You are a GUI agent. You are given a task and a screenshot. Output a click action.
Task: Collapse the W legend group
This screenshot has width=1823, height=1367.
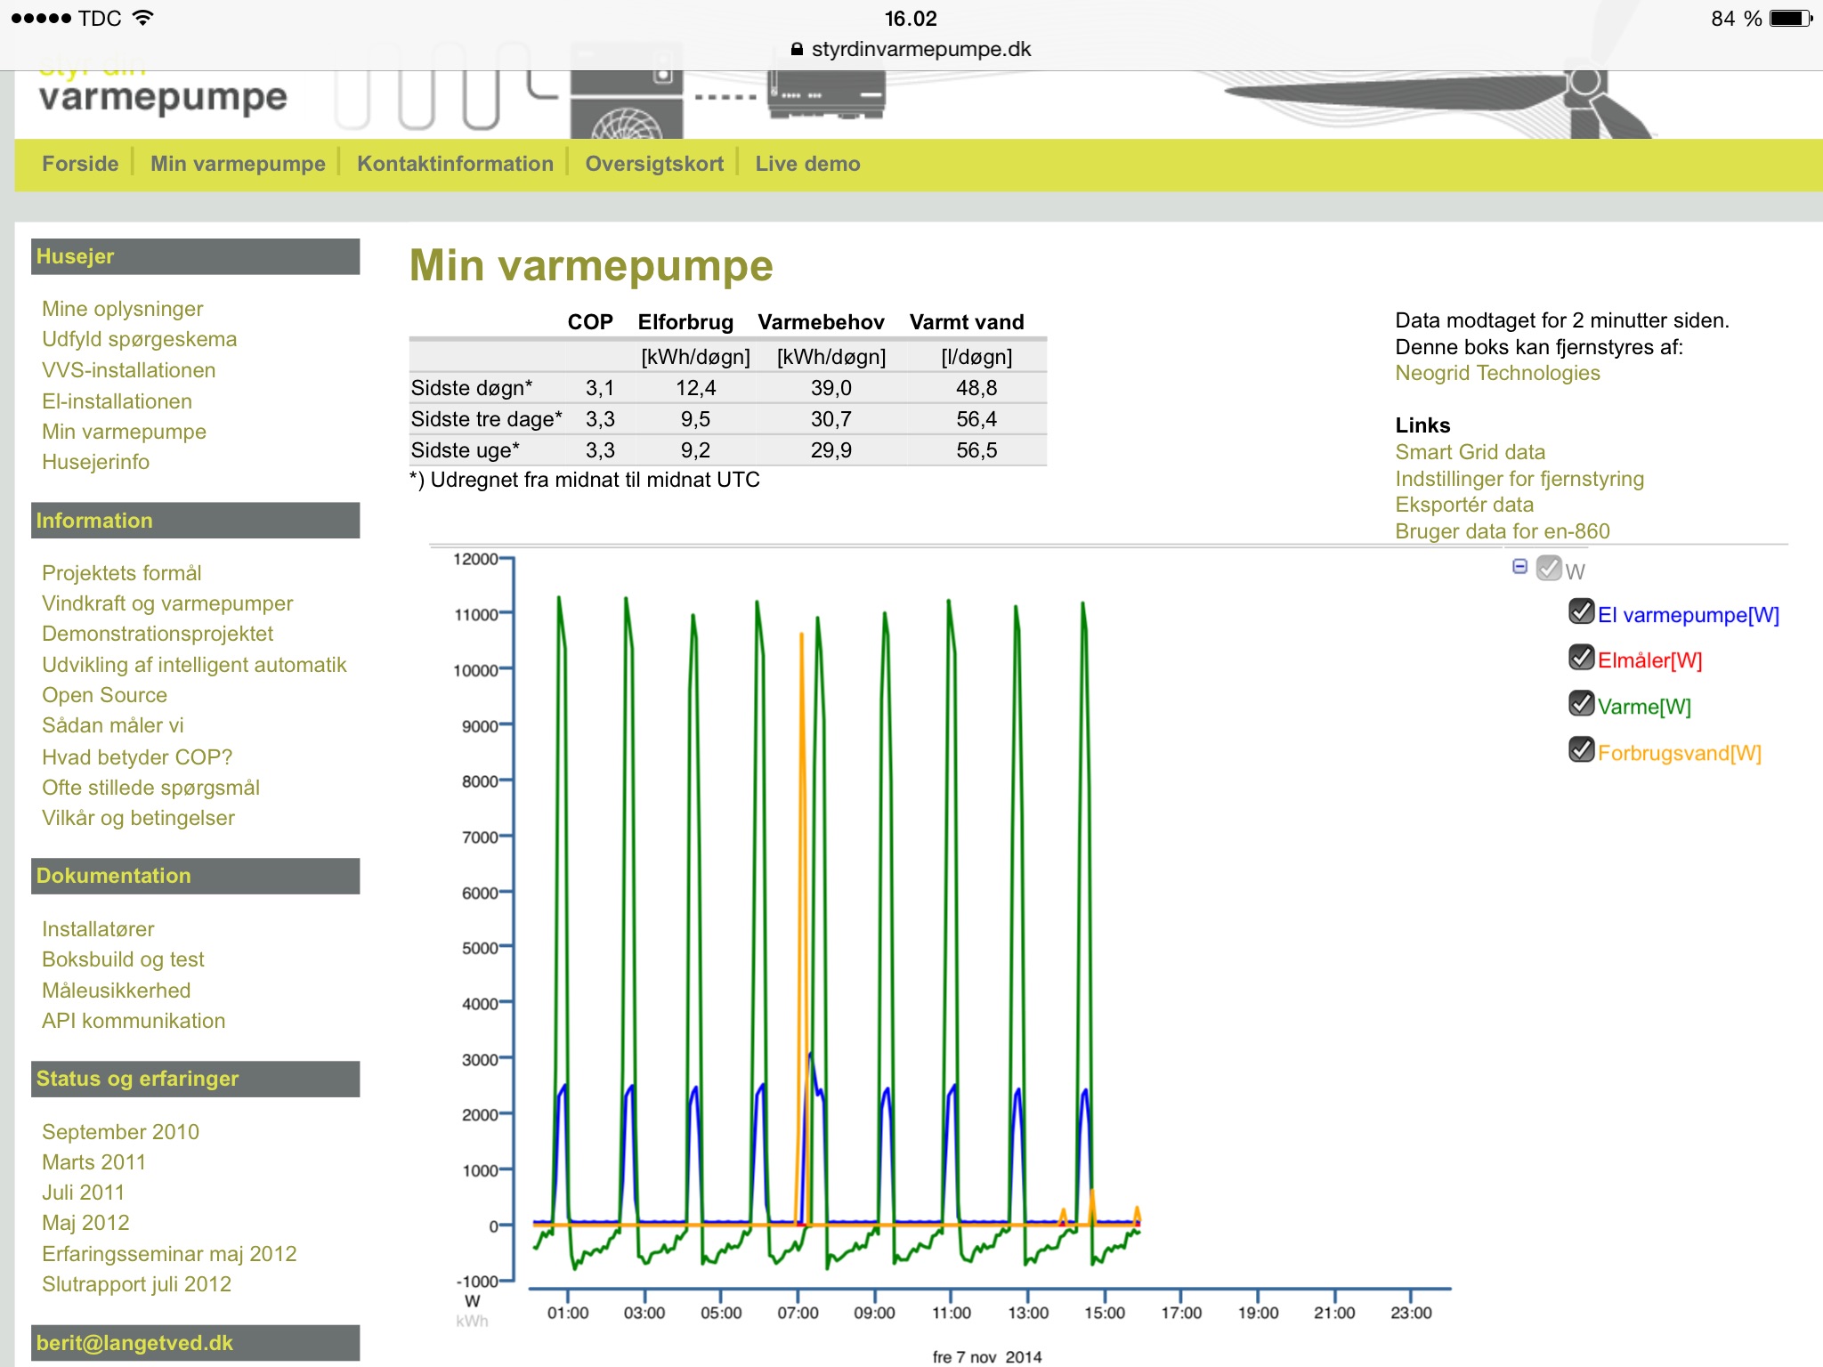(x=1520, y=567)
